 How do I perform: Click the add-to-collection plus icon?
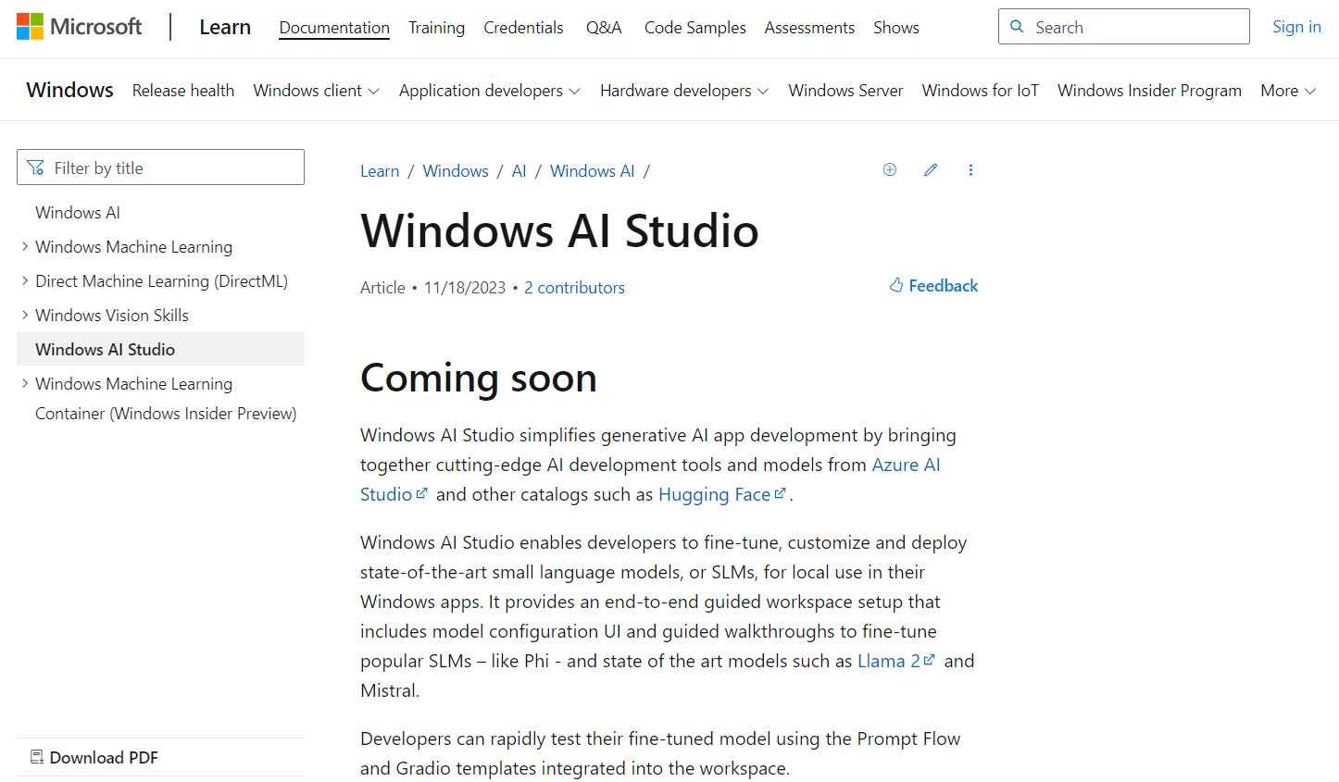click(x=889, y=169)
